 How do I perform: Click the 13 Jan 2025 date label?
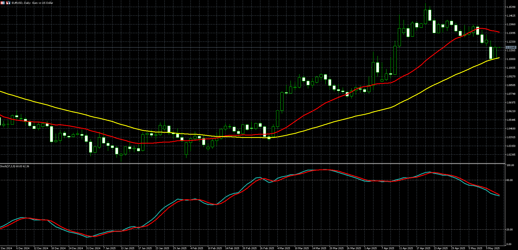127,248
